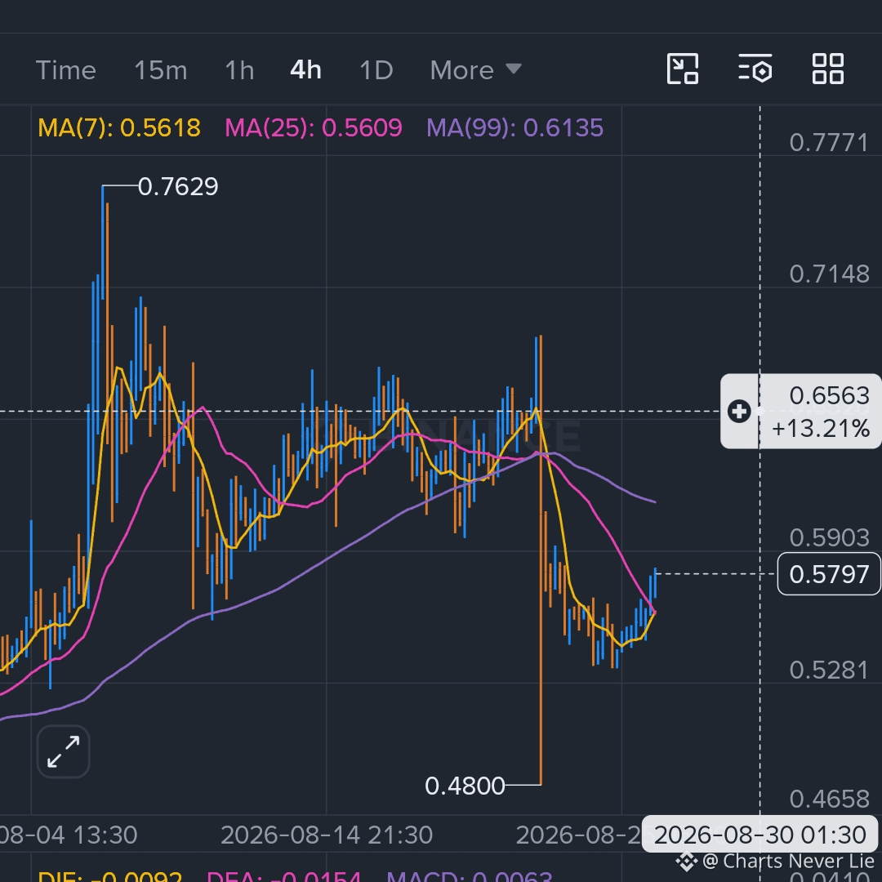Click the 2026-08-30 01:30 crosshair time tag
The width and height of the screenshot is (882, 882).
[760, 835]
